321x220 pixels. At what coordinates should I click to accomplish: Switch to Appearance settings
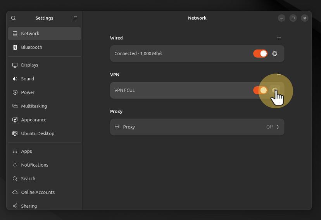click(33, 120)
